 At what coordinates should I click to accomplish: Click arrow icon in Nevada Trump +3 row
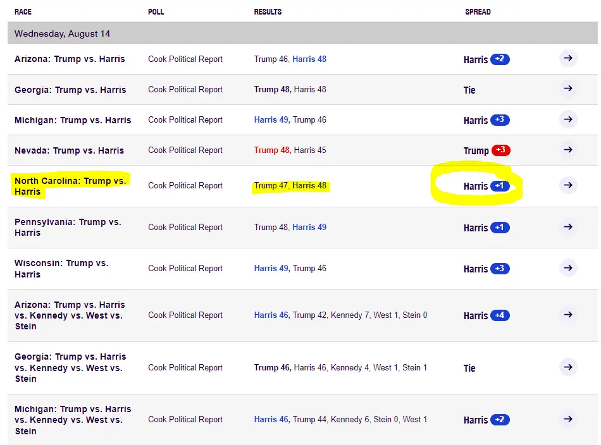click(568, 150)
